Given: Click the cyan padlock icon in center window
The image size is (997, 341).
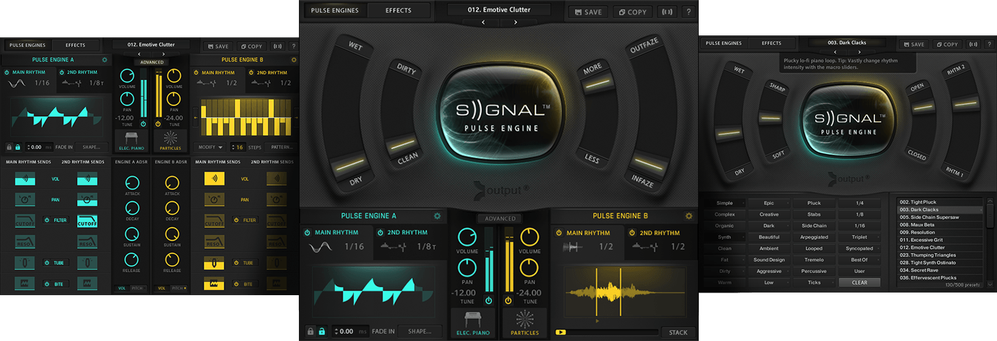Looking at the screenshot, I should pos(321,331).
